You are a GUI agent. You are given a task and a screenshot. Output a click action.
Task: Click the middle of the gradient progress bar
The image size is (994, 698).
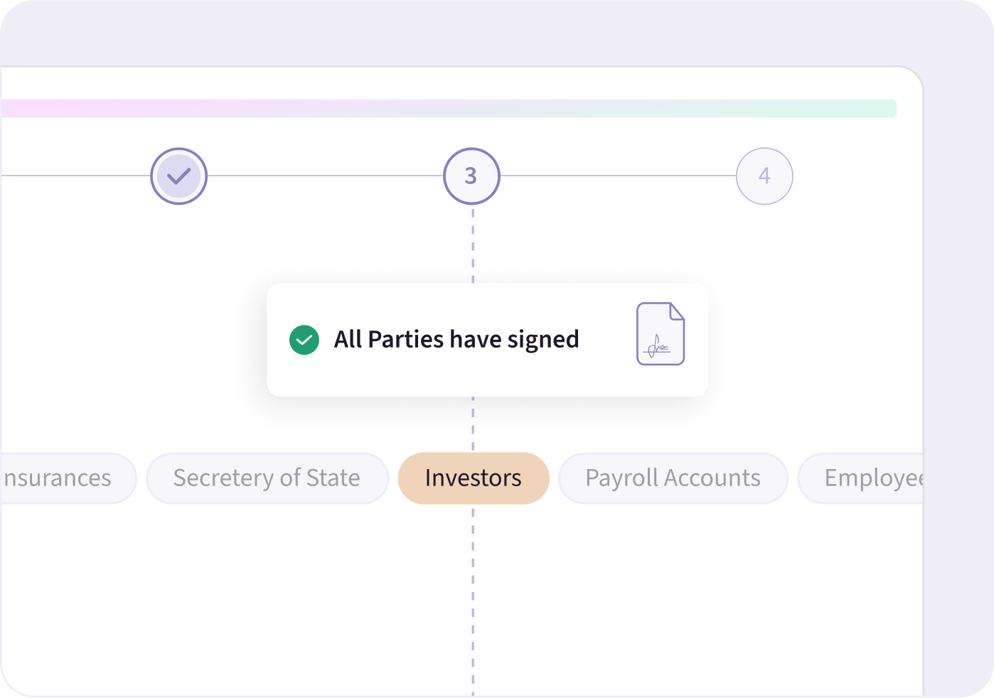point(448,109)
